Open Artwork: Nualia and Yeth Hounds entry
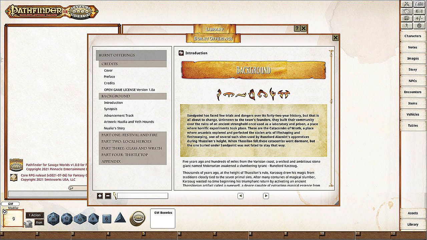Viewport: 427px width, 240px height. [129, 122]
